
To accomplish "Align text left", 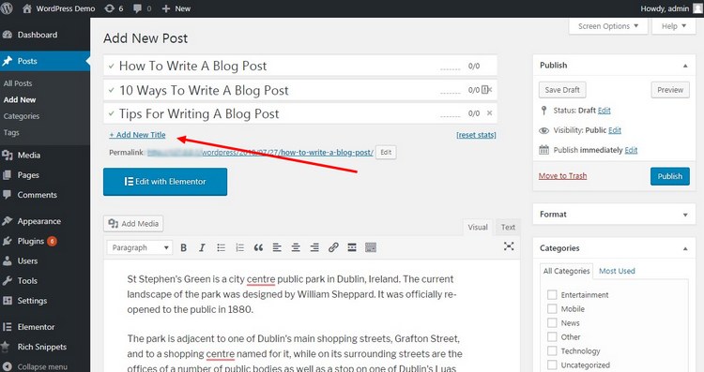I will pos(277,247).
